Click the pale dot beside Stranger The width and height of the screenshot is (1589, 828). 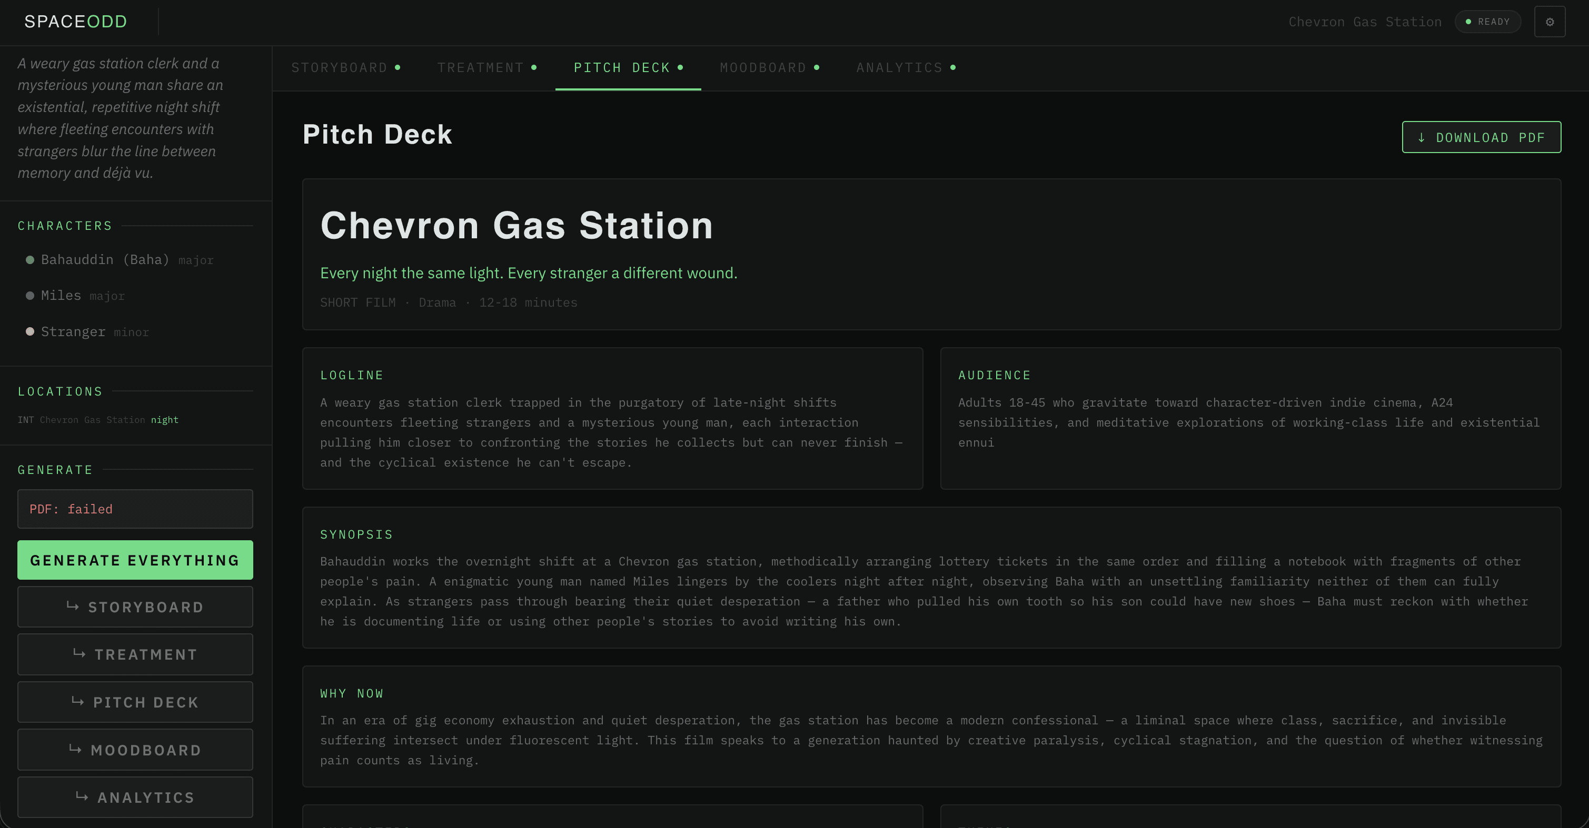(x=29, y=331)
